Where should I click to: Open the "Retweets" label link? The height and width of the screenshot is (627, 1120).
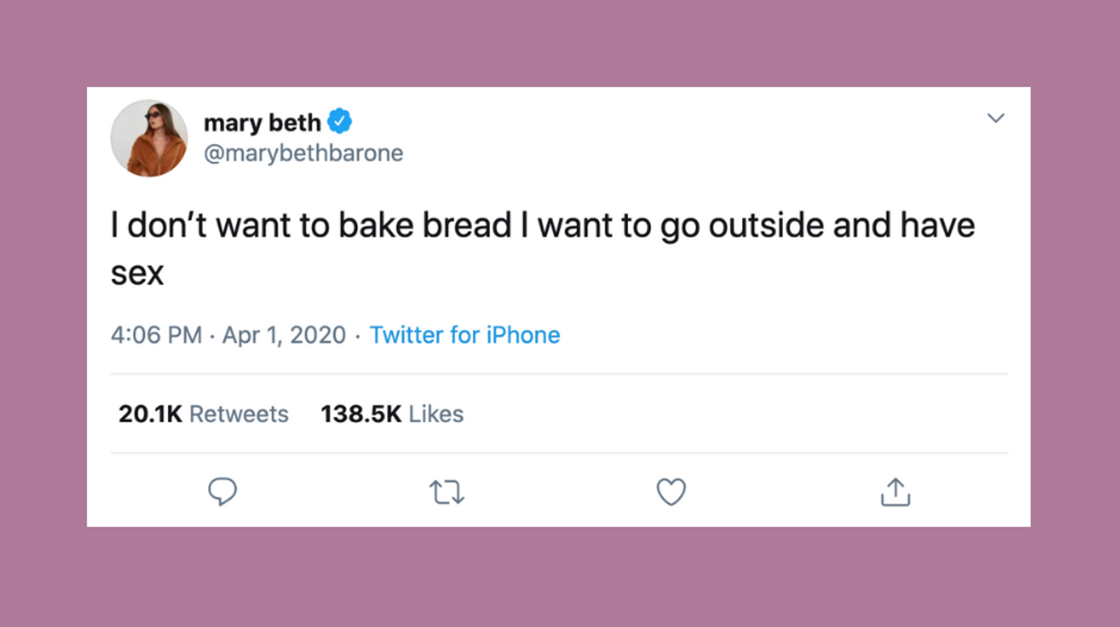[x=239, y=414]
